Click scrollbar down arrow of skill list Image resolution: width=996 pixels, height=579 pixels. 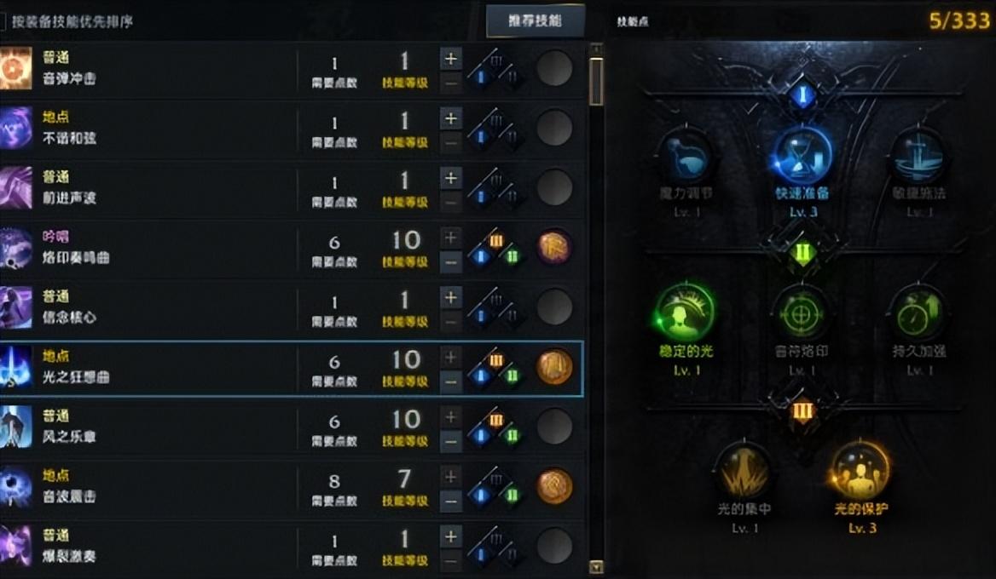pyautogui.click(x=596, y=567)
